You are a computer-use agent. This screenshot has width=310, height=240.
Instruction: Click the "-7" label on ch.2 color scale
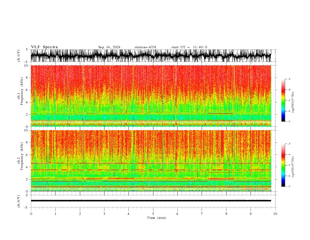click(289, 187)
